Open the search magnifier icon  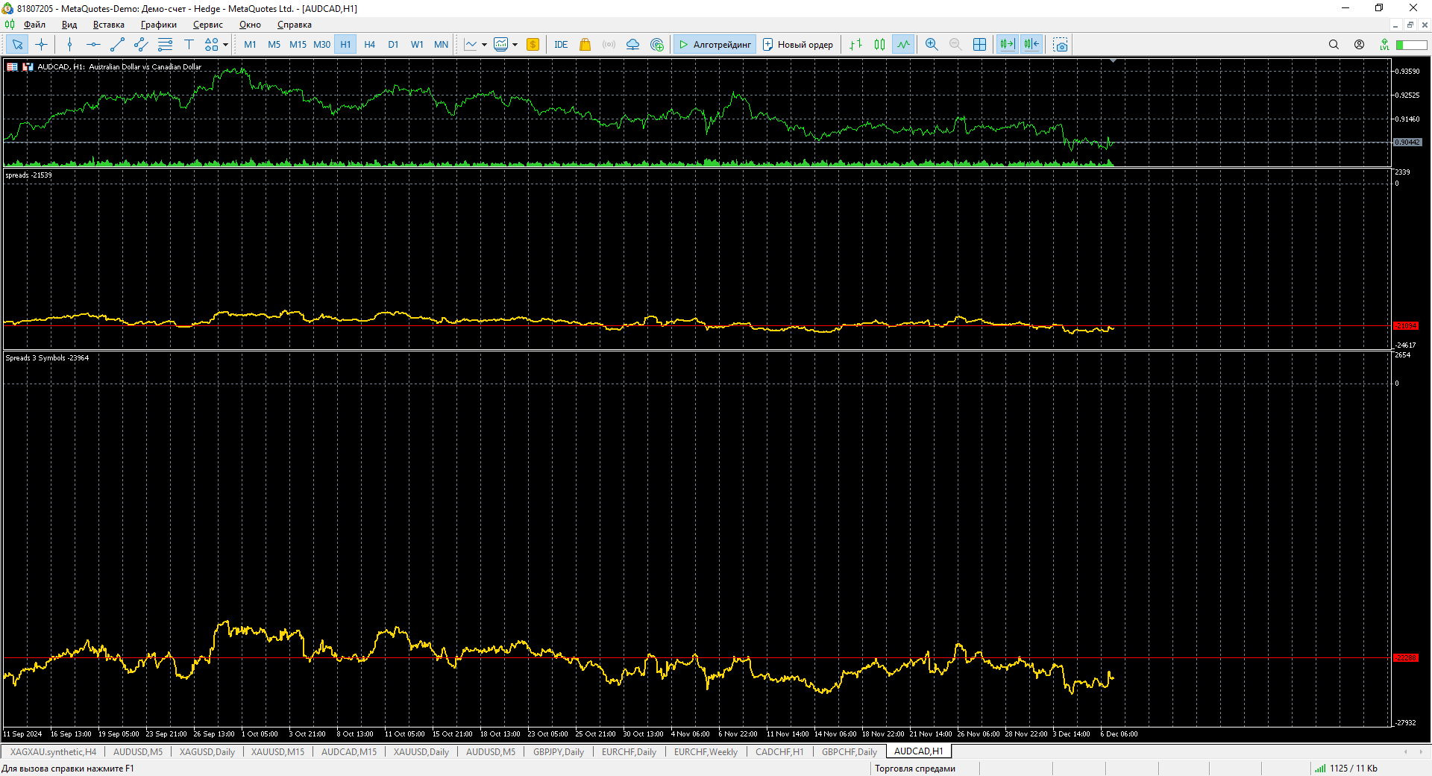[x=1334, y=45]
